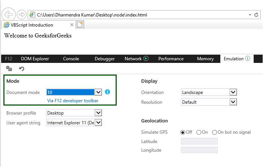The image size is (263, 167).
Task: Open the Orientation Landscape dropdown
Action: tap(233, 92)
